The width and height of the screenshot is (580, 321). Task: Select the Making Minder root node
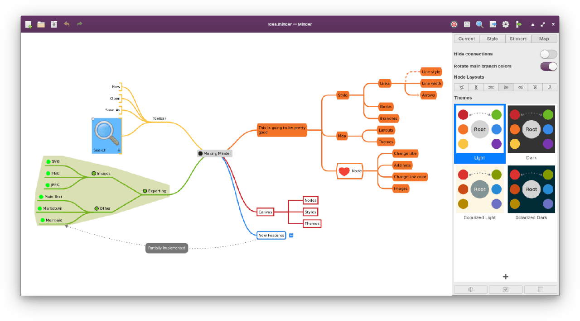coord(215,154)
